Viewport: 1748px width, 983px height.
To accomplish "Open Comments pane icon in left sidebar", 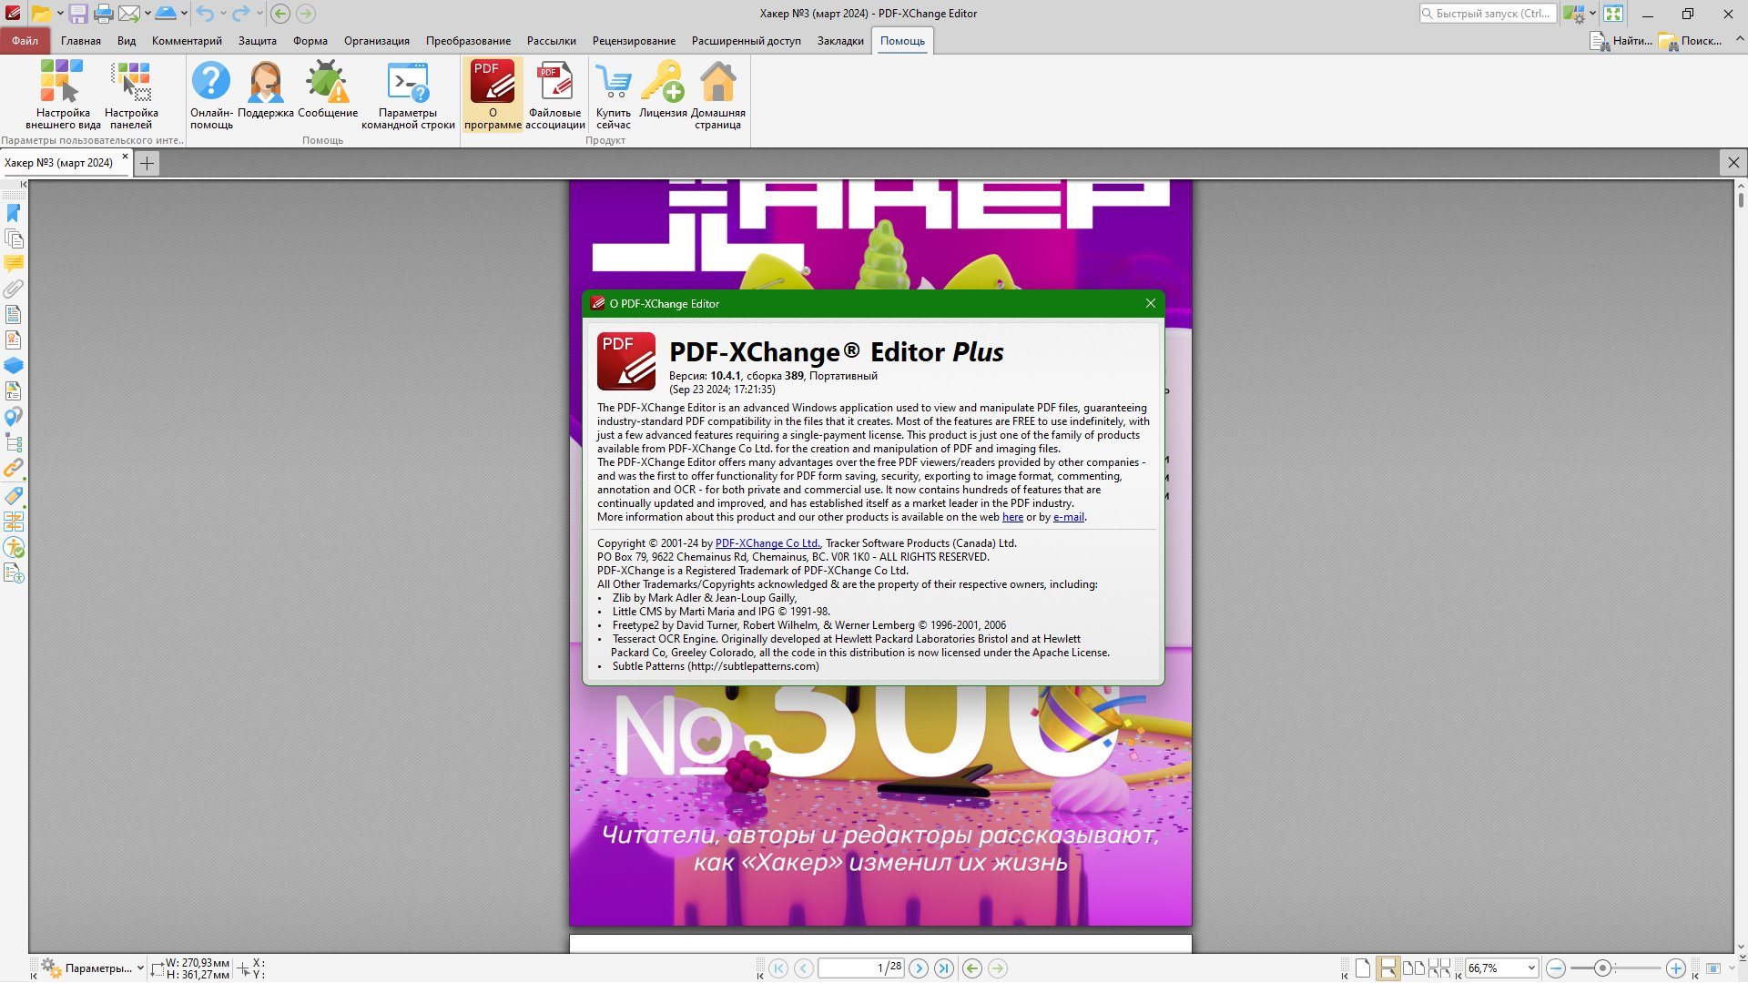I will [x=14, y=264].
